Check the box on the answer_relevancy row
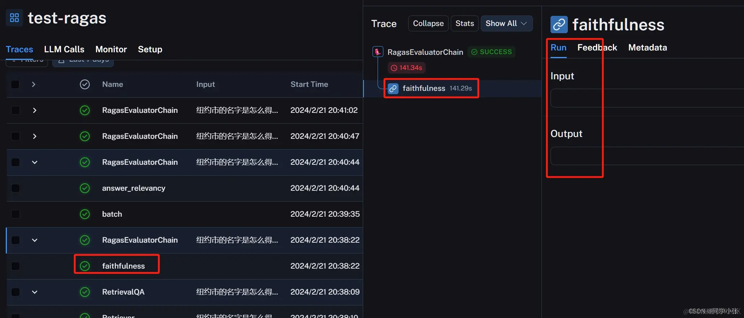The width and height of the screenshot is (744, 318). 15,188
